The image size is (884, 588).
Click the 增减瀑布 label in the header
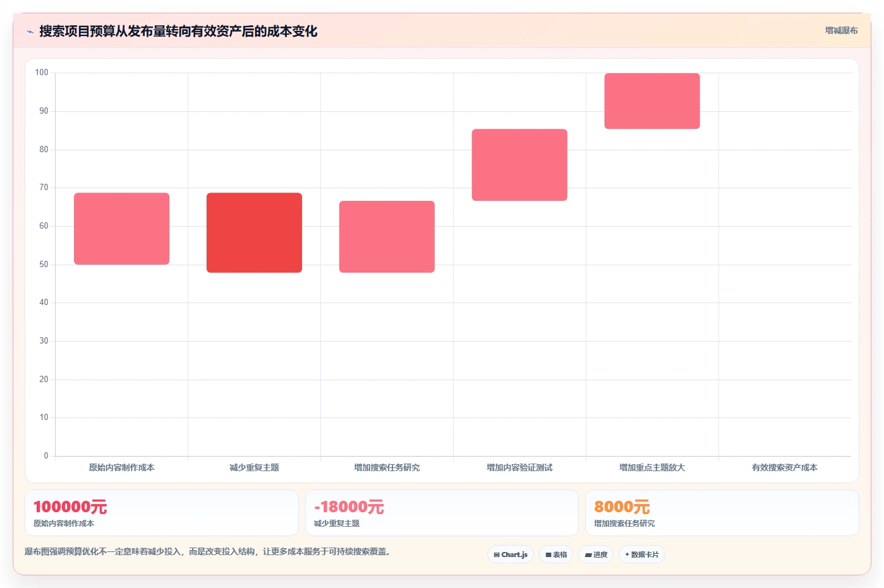841,30
